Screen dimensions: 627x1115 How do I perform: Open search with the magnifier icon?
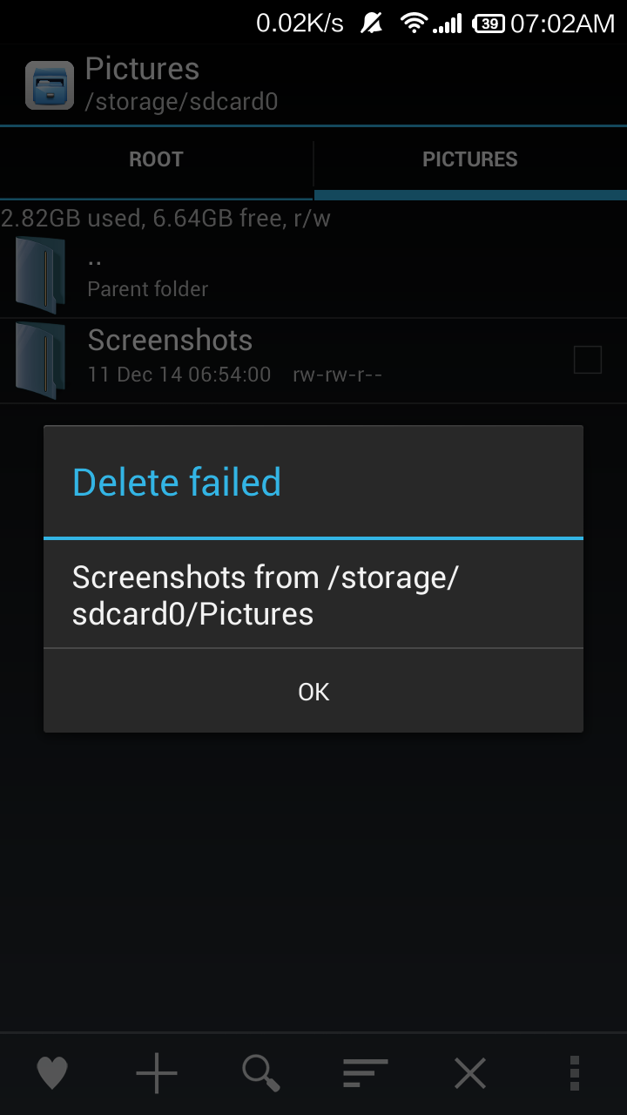click(x=261, y=1073)
